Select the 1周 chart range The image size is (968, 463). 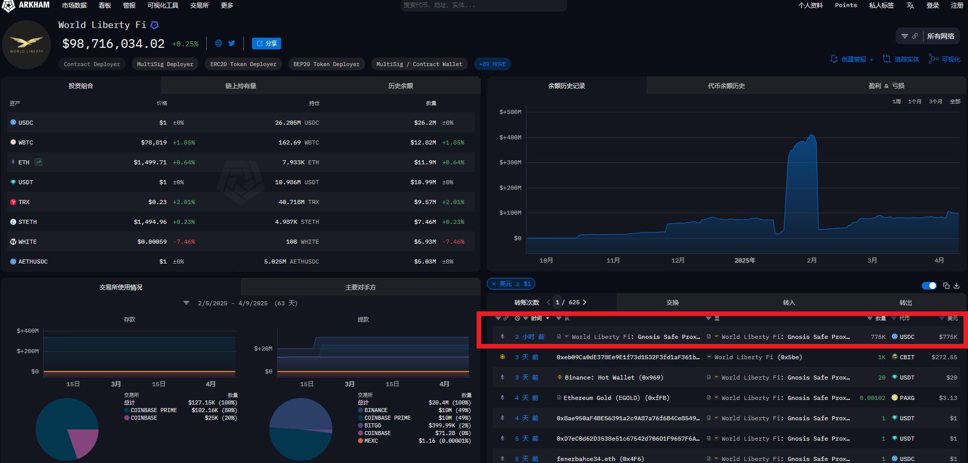coord(896,102)
